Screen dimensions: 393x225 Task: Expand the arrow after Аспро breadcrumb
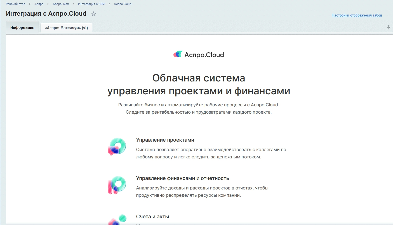pos(48,4)
